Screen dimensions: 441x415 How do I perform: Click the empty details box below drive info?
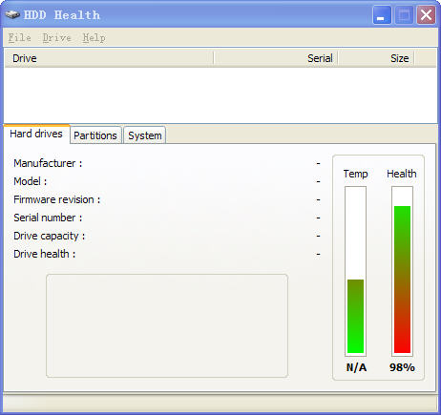coord(167,325)
